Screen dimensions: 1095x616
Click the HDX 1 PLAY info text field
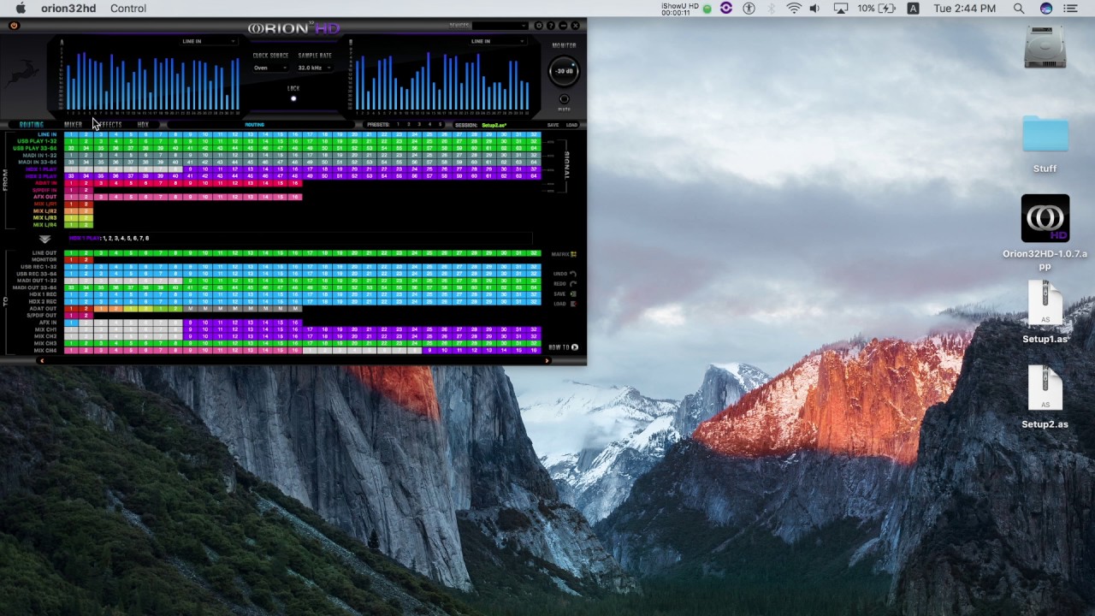tap(299, 239)
